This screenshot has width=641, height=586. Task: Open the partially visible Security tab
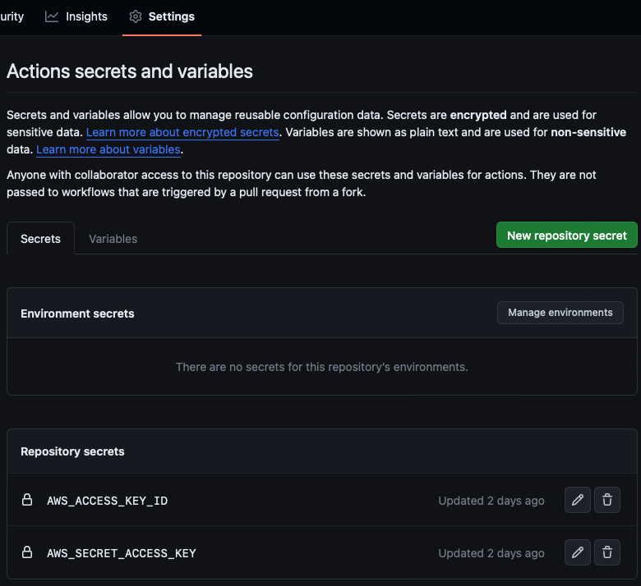12,16
